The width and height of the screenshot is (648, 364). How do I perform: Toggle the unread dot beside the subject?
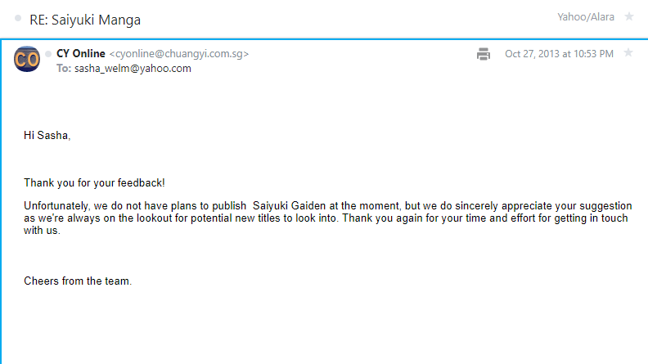click(x=18, y=18)
